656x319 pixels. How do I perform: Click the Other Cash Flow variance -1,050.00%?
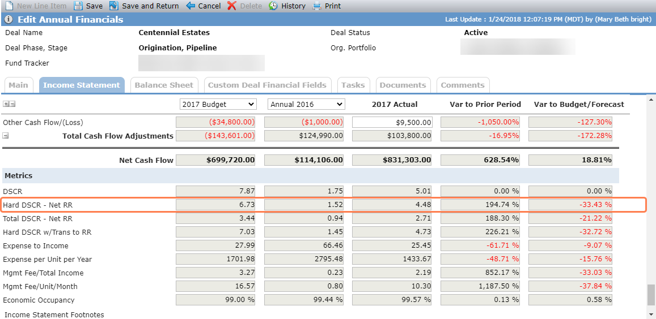(480, 123)
